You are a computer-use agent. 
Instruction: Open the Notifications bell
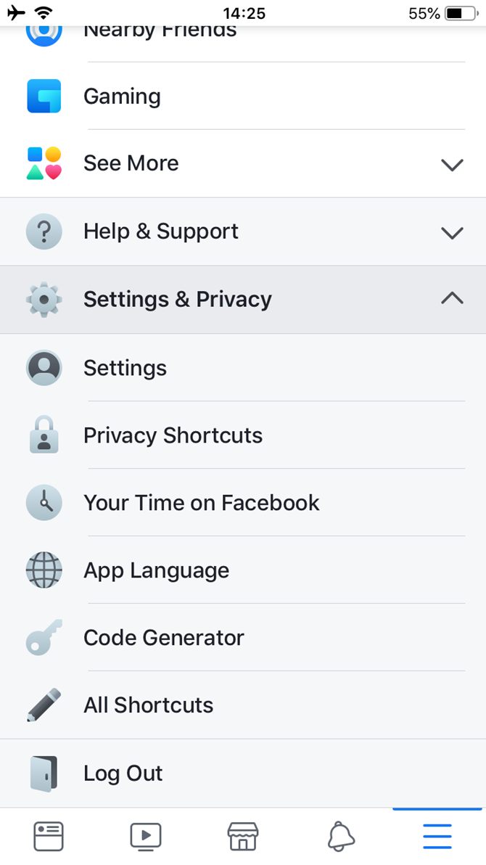click(340, 835)
